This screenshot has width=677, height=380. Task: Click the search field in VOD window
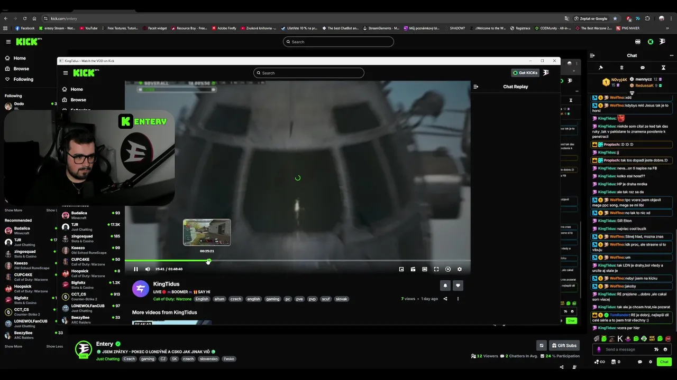[309, 73]
